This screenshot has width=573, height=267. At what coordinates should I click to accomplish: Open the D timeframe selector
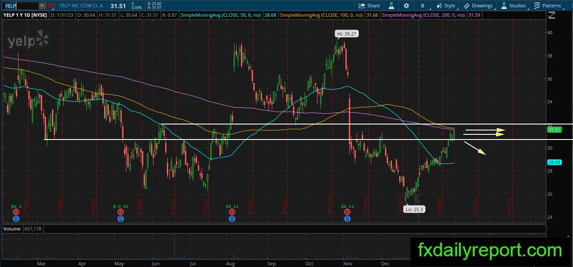click(x=422, y=6)
